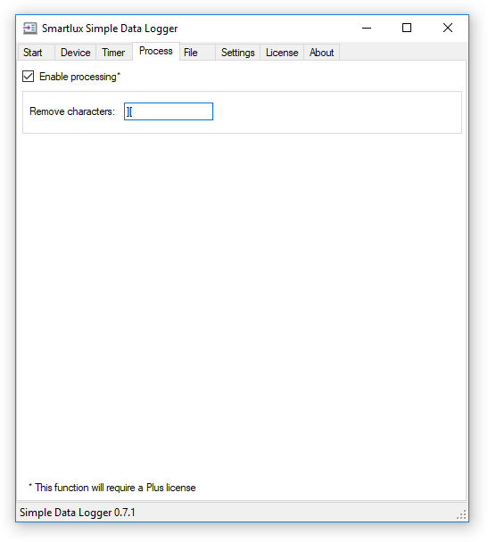The height and width of the screenshot is (542, 488).
Task: Click the 'Remove characters:' label
Action: point(72,111)
